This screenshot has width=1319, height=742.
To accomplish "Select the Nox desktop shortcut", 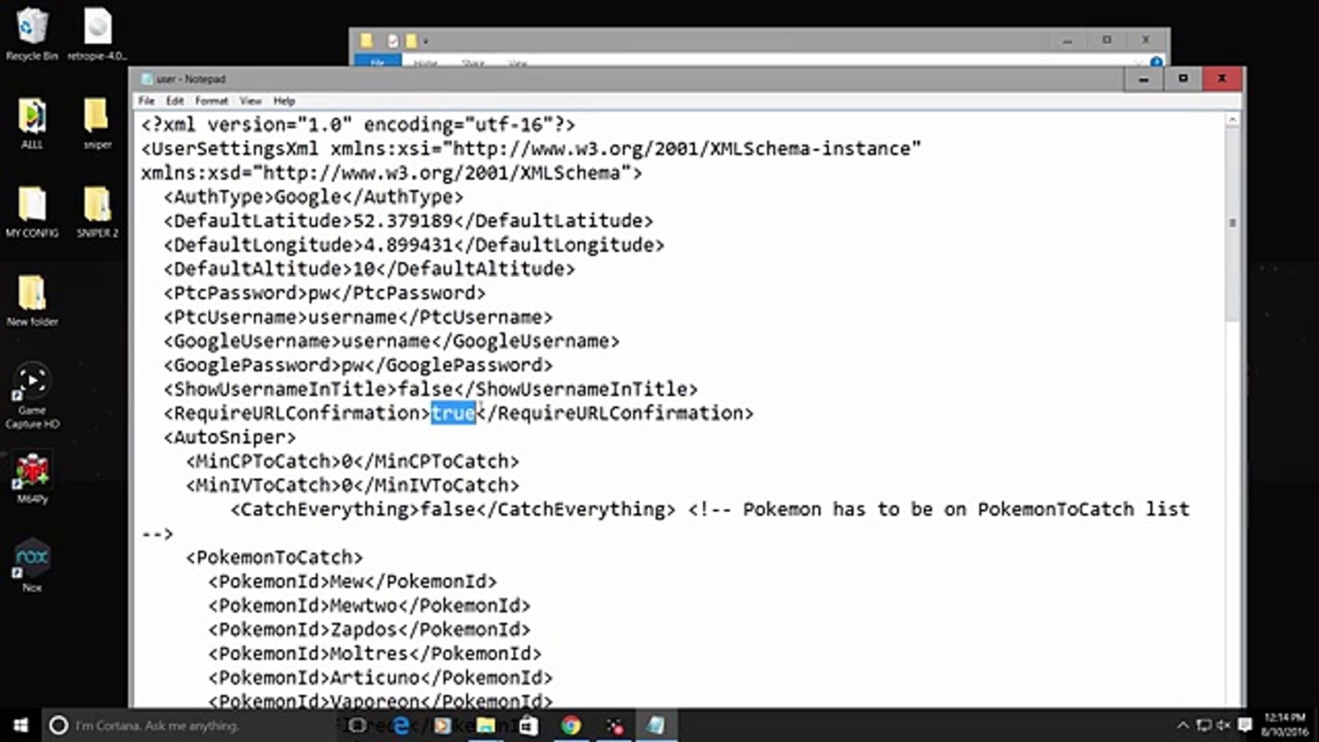I will [x=32, y=566].
